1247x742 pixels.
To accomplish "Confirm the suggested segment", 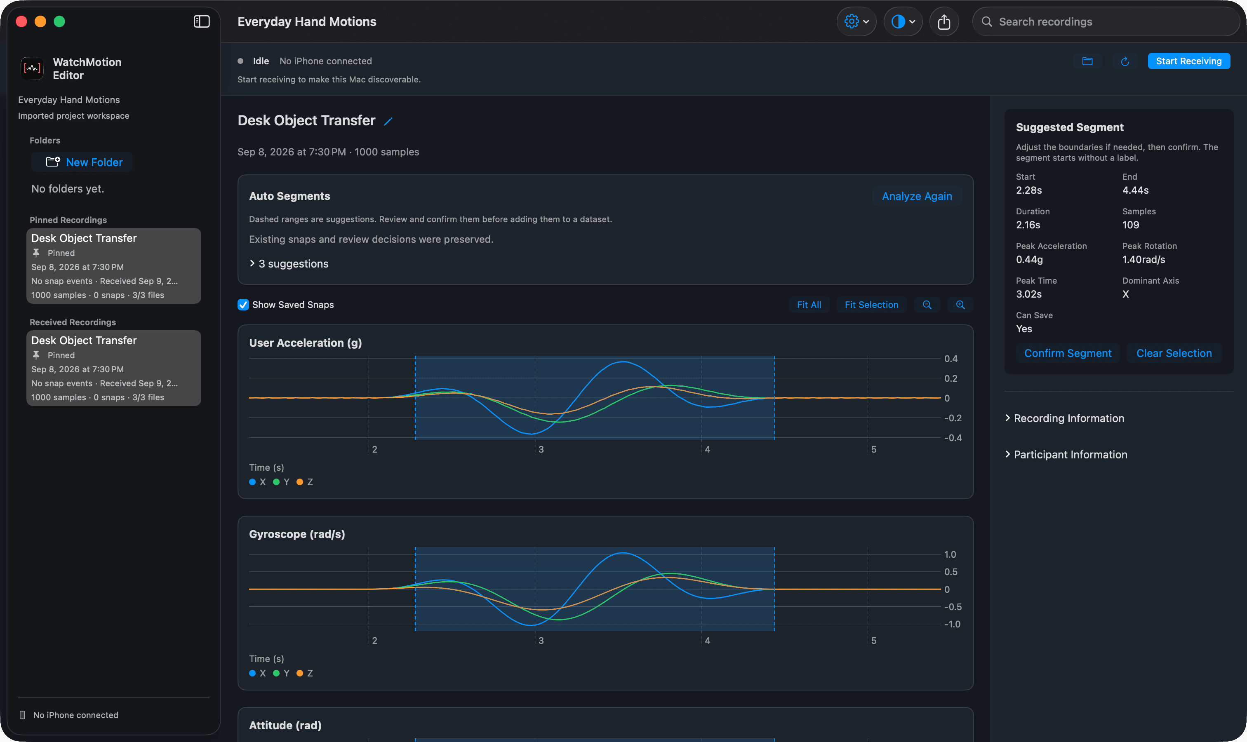I will click(1068, 353).
